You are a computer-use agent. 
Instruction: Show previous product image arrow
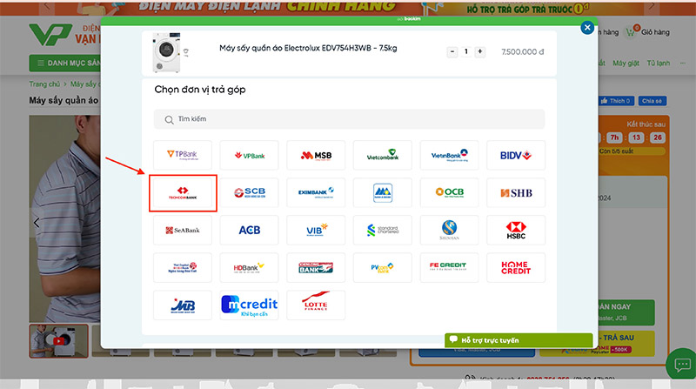[x=37, y=222]
